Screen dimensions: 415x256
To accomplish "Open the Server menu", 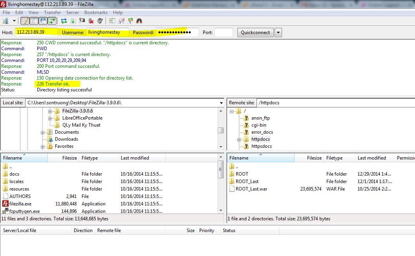I will click(x=73, y=13).
